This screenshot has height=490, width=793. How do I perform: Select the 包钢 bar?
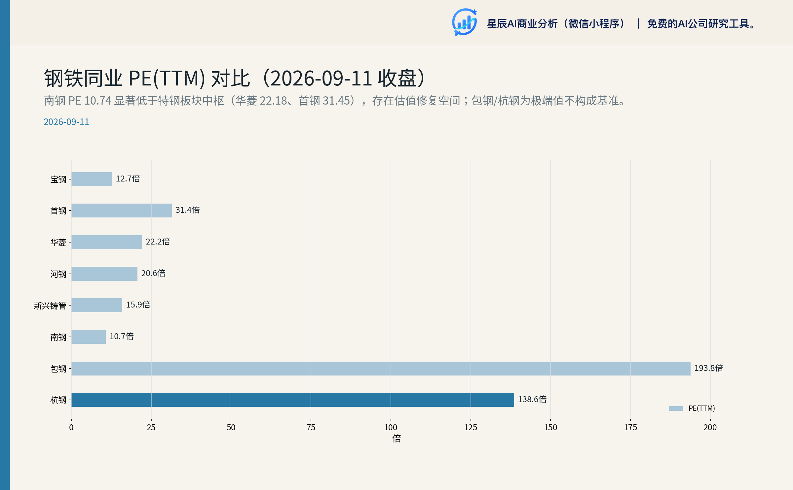coord(381,369)
